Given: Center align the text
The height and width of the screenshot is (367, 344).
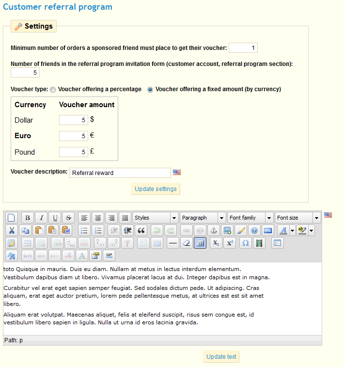Looking at the screenshot, I should pyautogui.click(x=98, y=218).
